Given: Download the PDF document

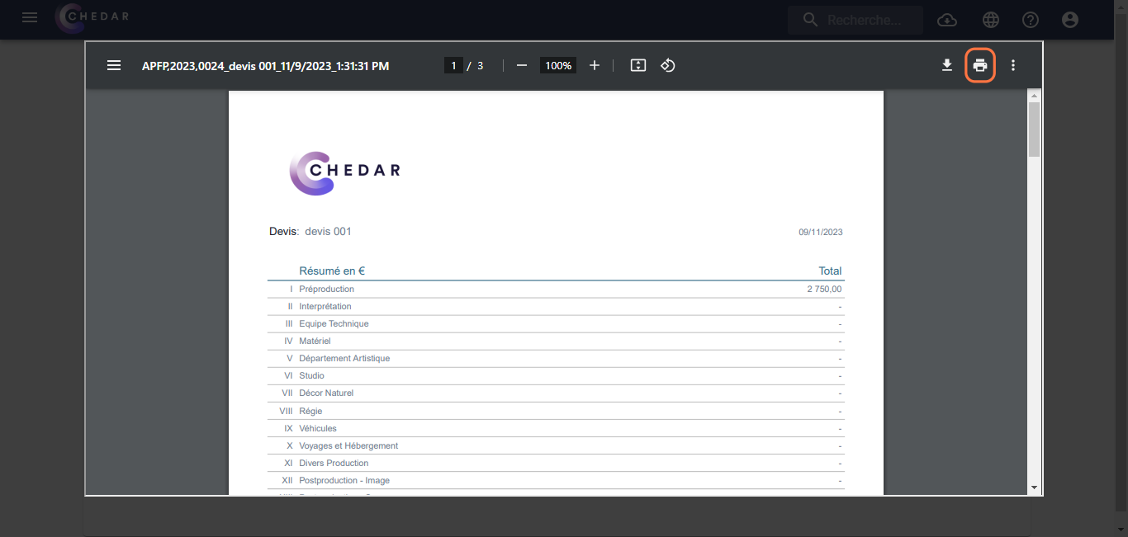Looking at the screenshot, I should point(947,65).
